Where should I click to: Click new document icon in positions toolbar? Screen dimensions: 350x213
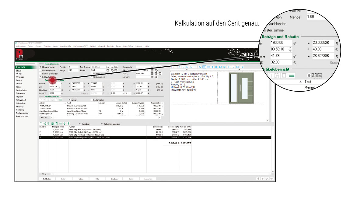coord(41,124)
